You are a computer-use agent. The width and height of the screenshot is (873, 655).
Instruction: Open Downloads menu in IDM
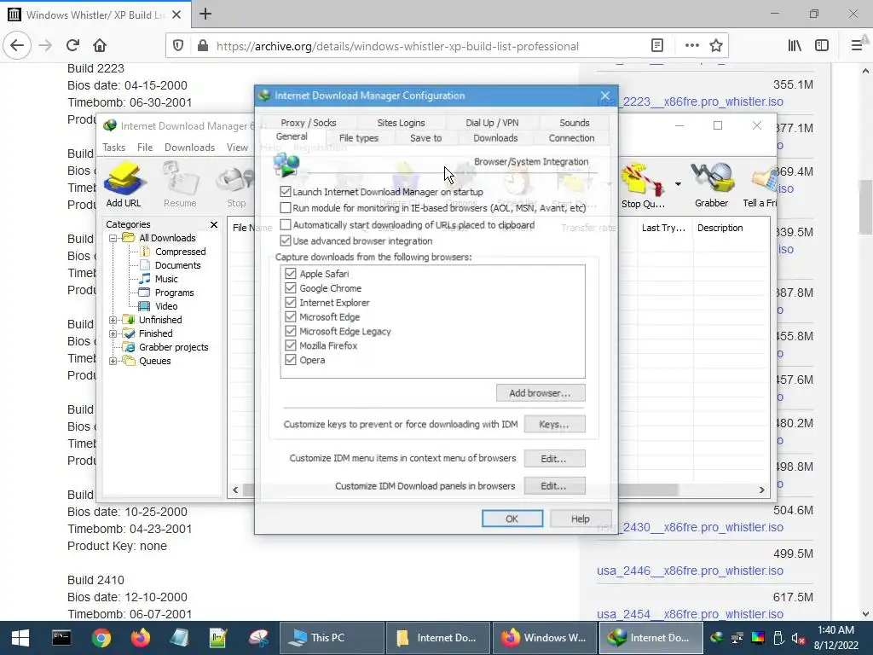pyautogui.click(x=189, y=147)
